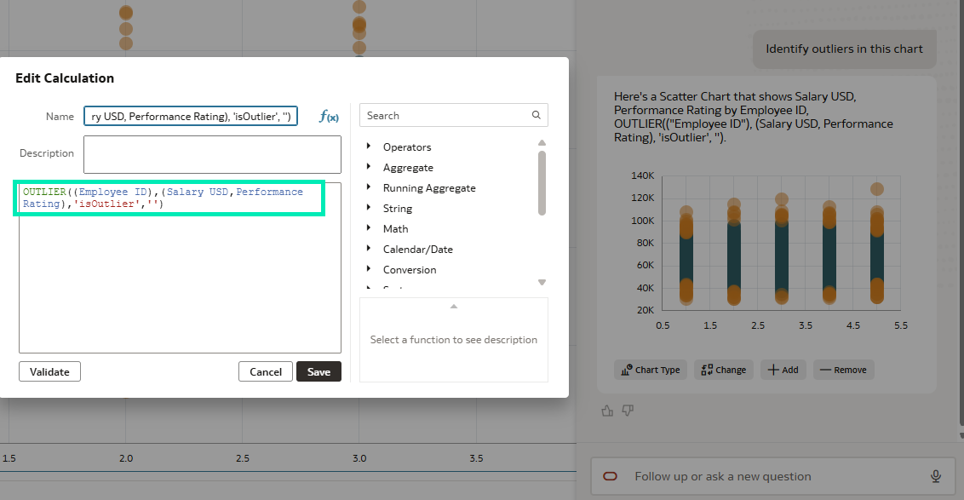This screenshot has height=500, width=964.
Task: Expand the Math function category
Action: pyautogui.click(x=397, y=228)
